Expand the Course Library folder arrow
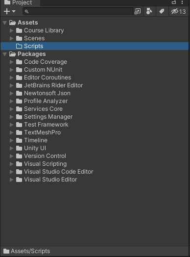This screenshot has height=257, width=190. click(x=11, y=30)
